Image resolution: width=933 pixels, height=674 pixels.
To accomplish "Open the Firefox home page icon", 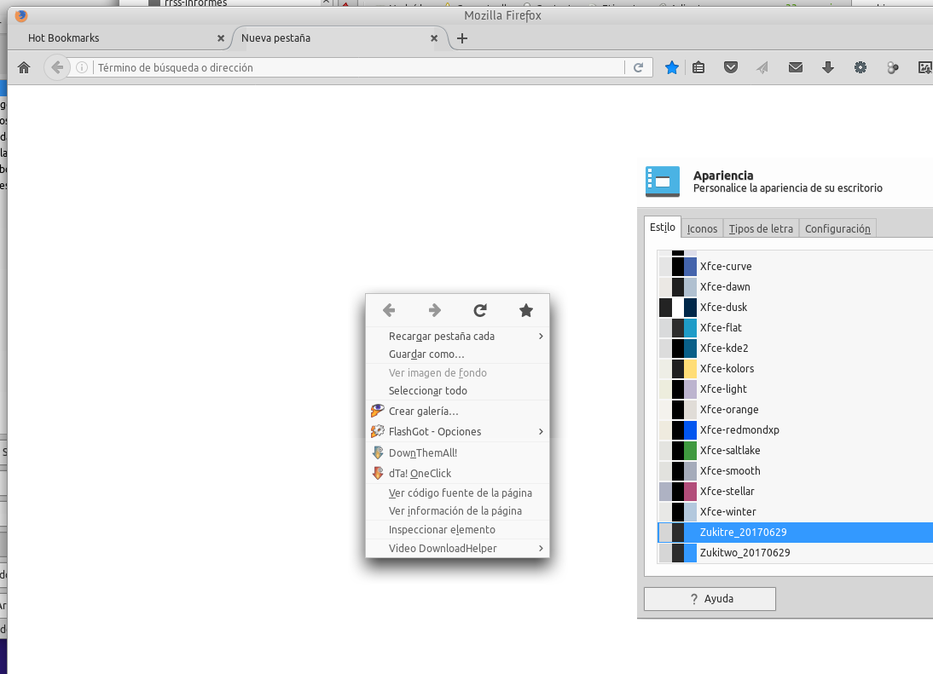I will (24, 68).
